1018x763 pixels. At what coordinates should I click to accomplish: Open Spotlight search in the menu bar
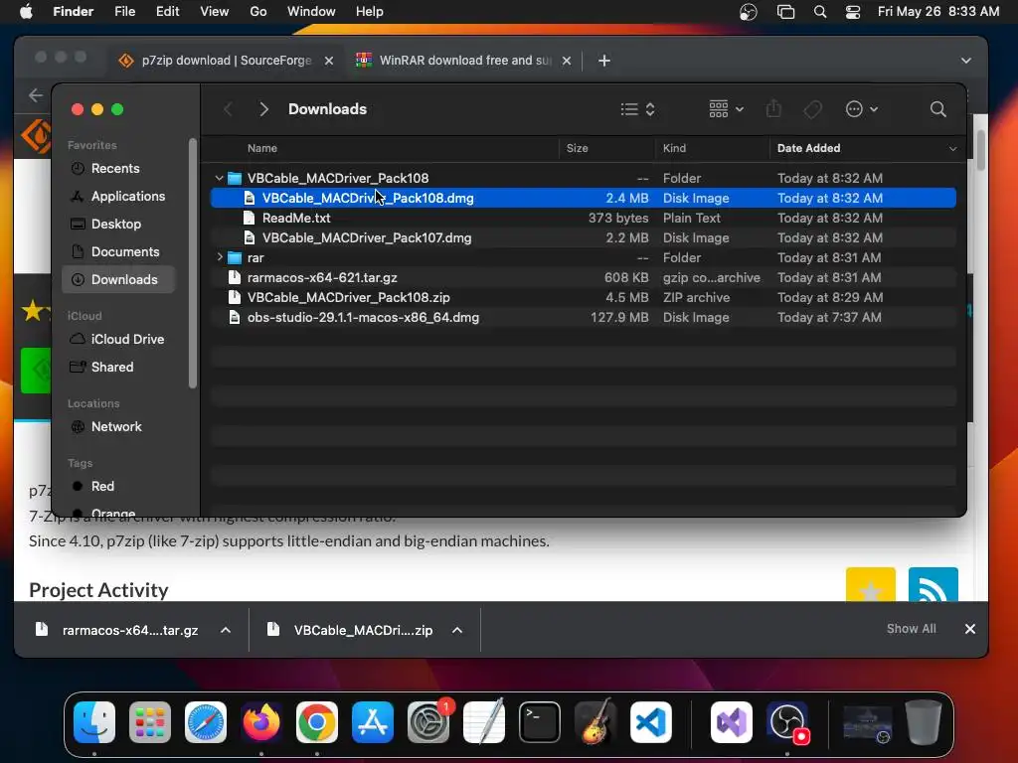[820, 12]
